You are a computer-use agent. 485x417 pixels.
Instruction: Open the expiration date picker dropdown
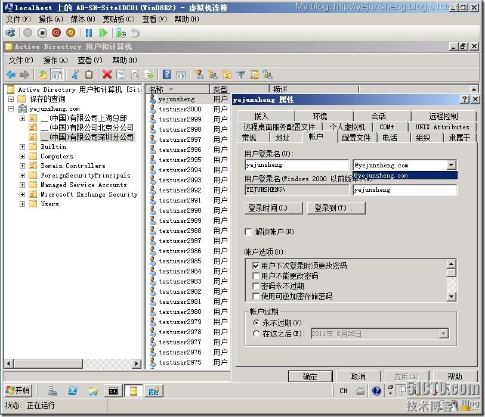444,334
